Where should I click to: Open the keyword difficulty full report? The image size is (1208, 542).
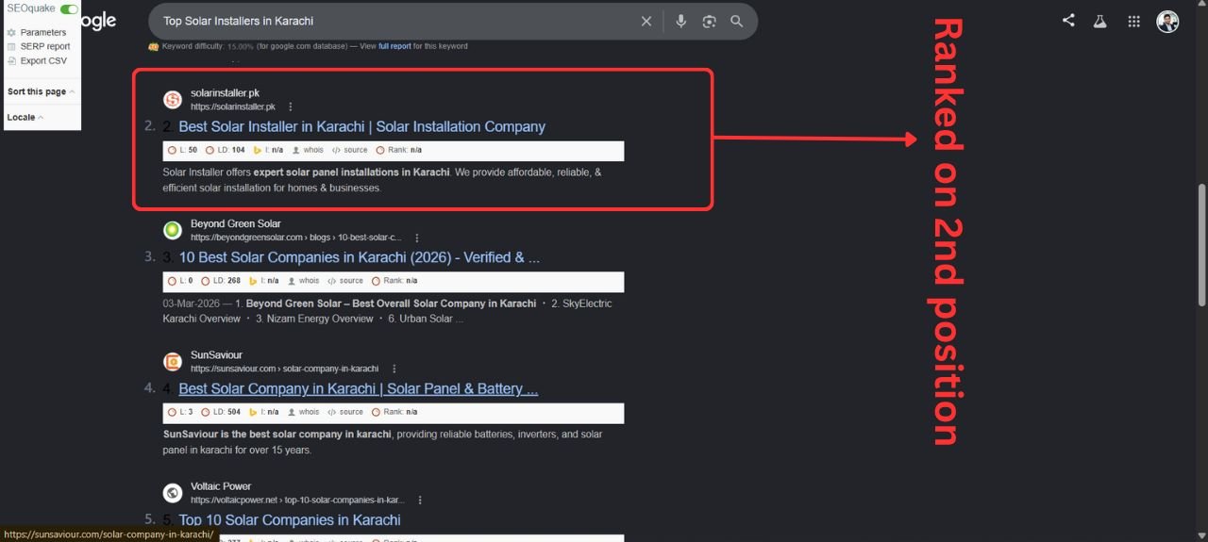394,46
